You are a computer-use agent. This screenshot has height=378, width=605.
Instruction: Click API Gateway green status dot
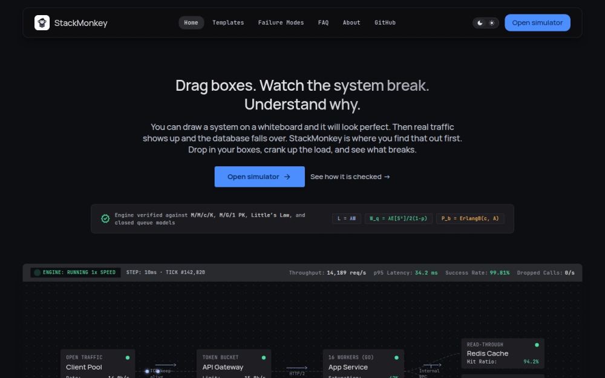tap(264, 357)
